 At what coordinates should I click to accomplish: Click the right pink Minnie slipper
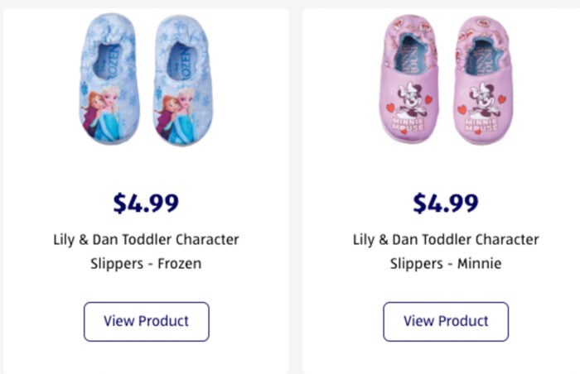coord(481,79)
